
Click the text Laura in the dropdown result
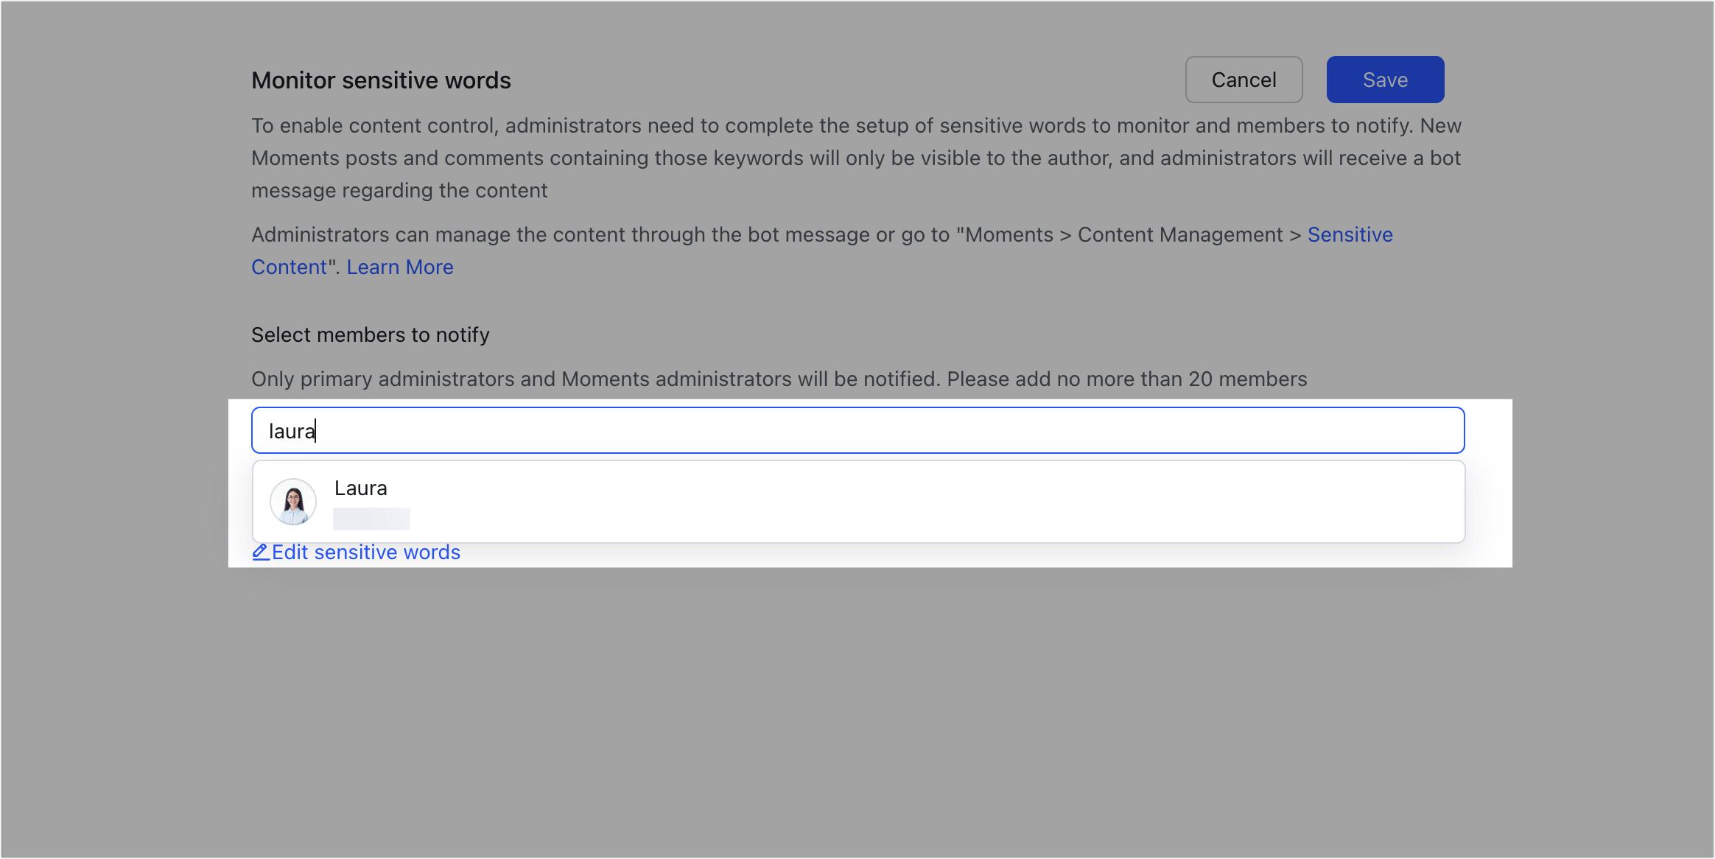pos(360,488)
